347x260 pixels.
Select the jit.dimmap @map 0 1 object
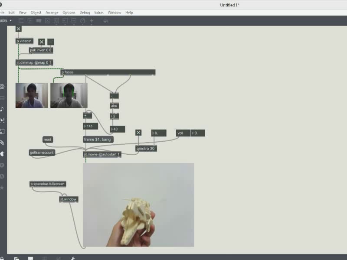tap(34, 62)
